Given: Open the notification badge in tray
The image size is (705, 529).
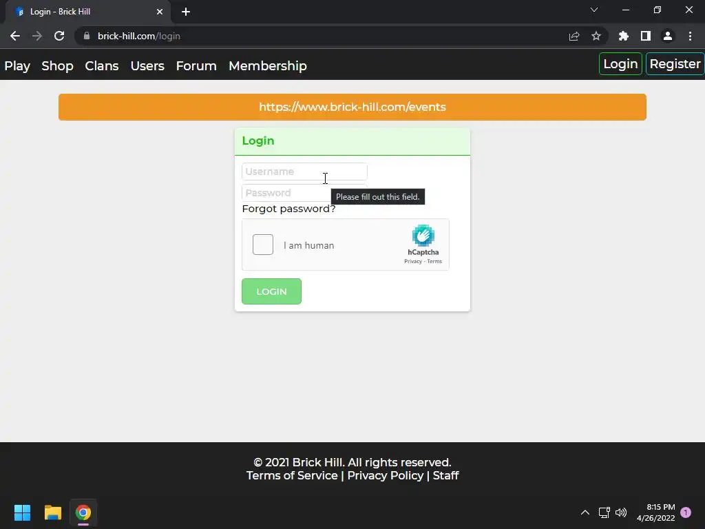Looking at the screenshot, I should tap(686, 512).
